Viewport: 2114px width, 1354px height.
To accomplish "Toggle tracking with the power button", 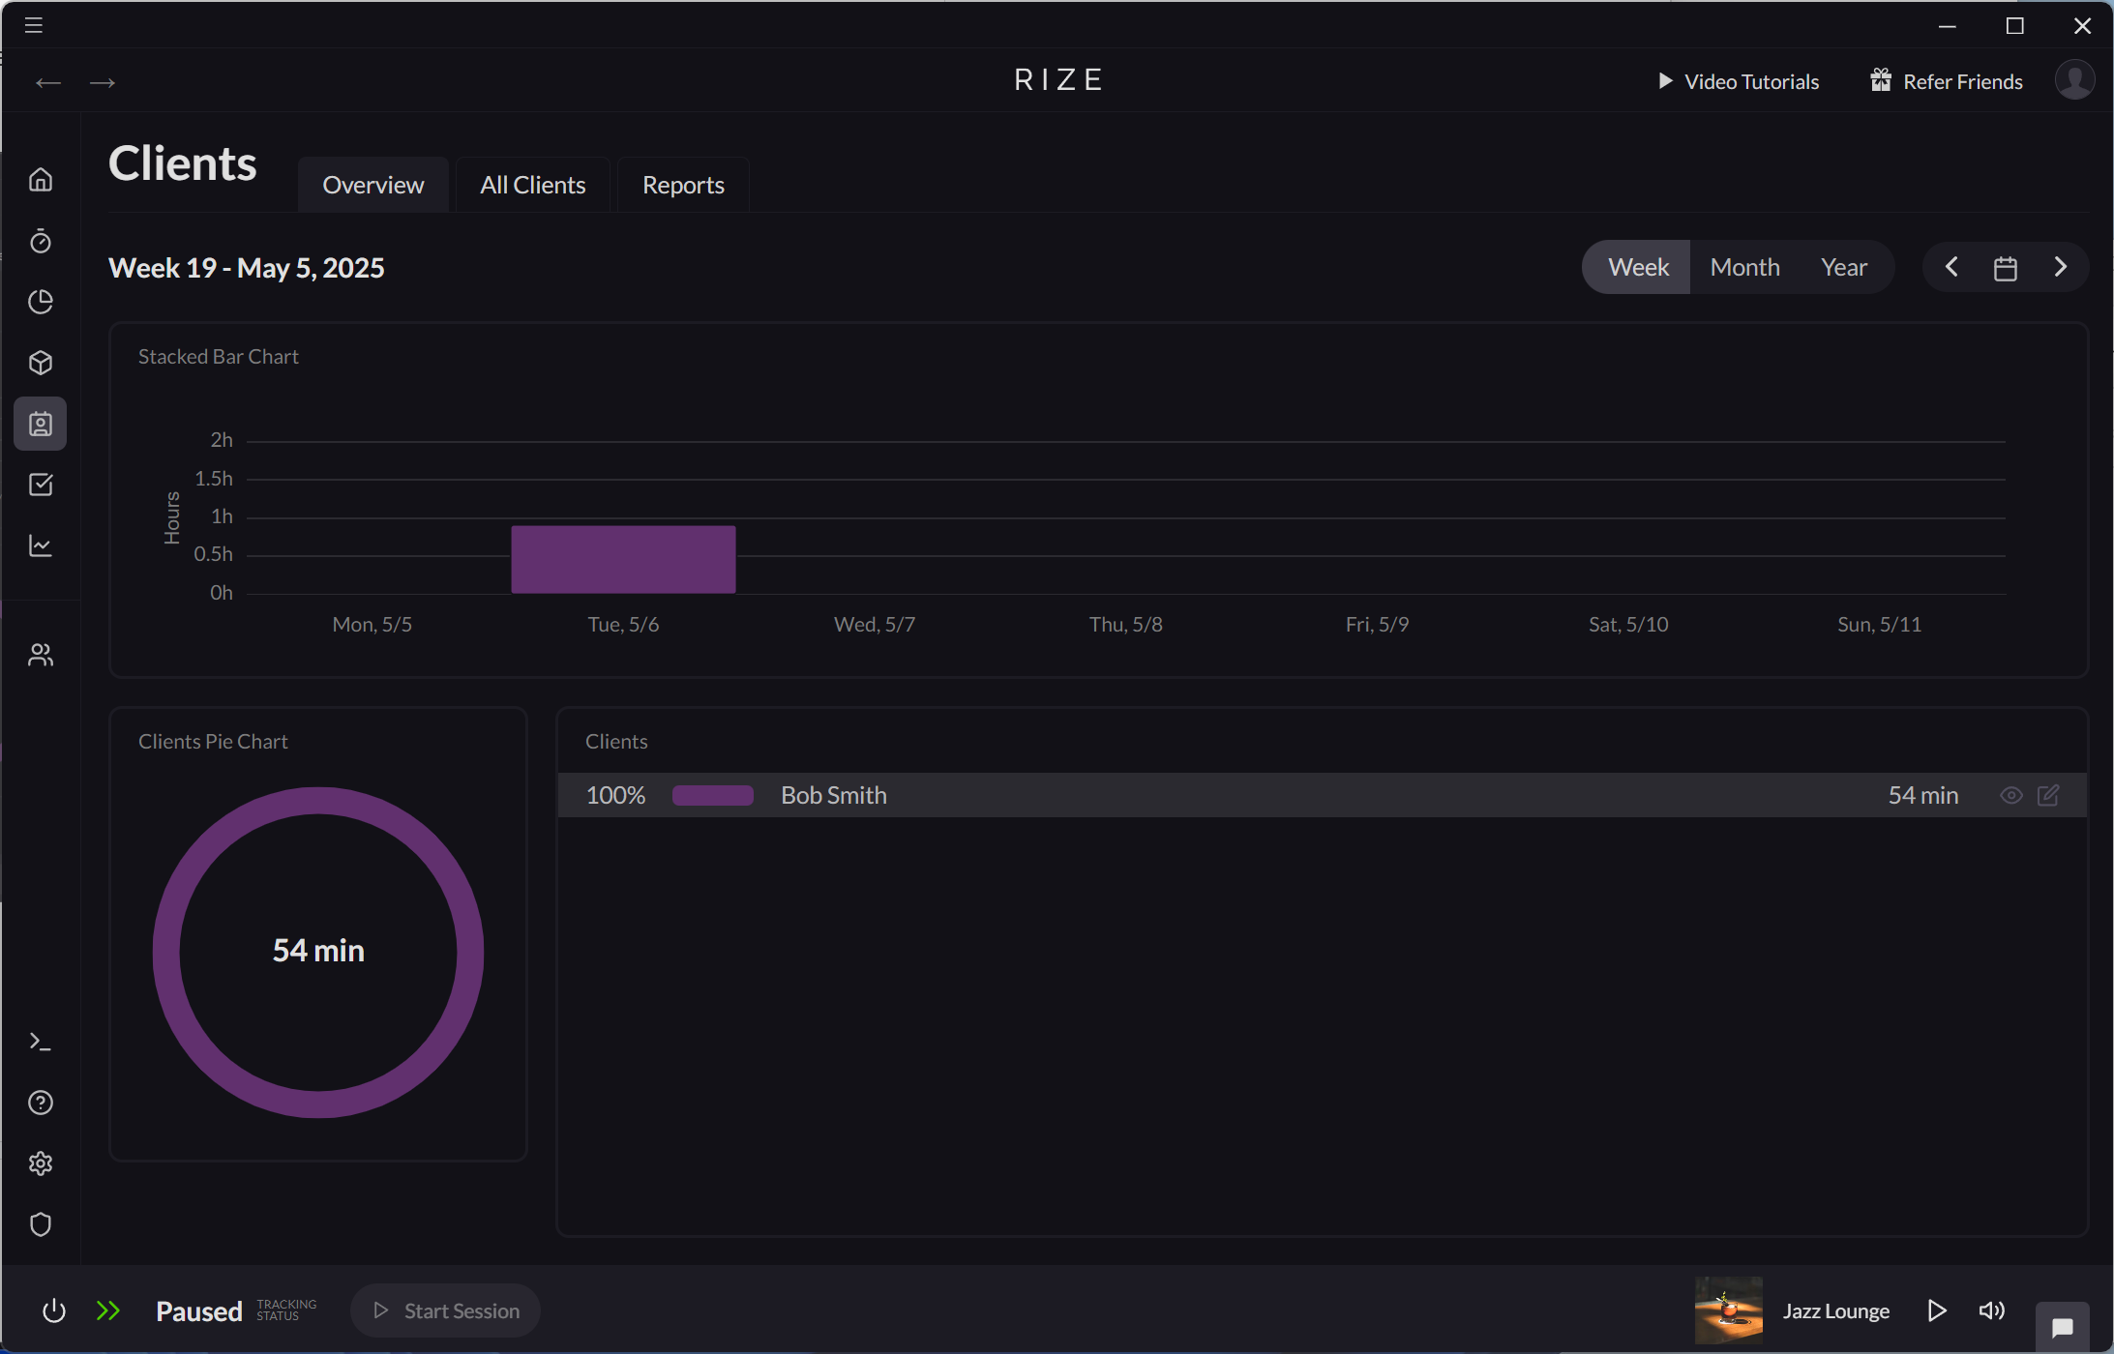I will coord(53,1310).
